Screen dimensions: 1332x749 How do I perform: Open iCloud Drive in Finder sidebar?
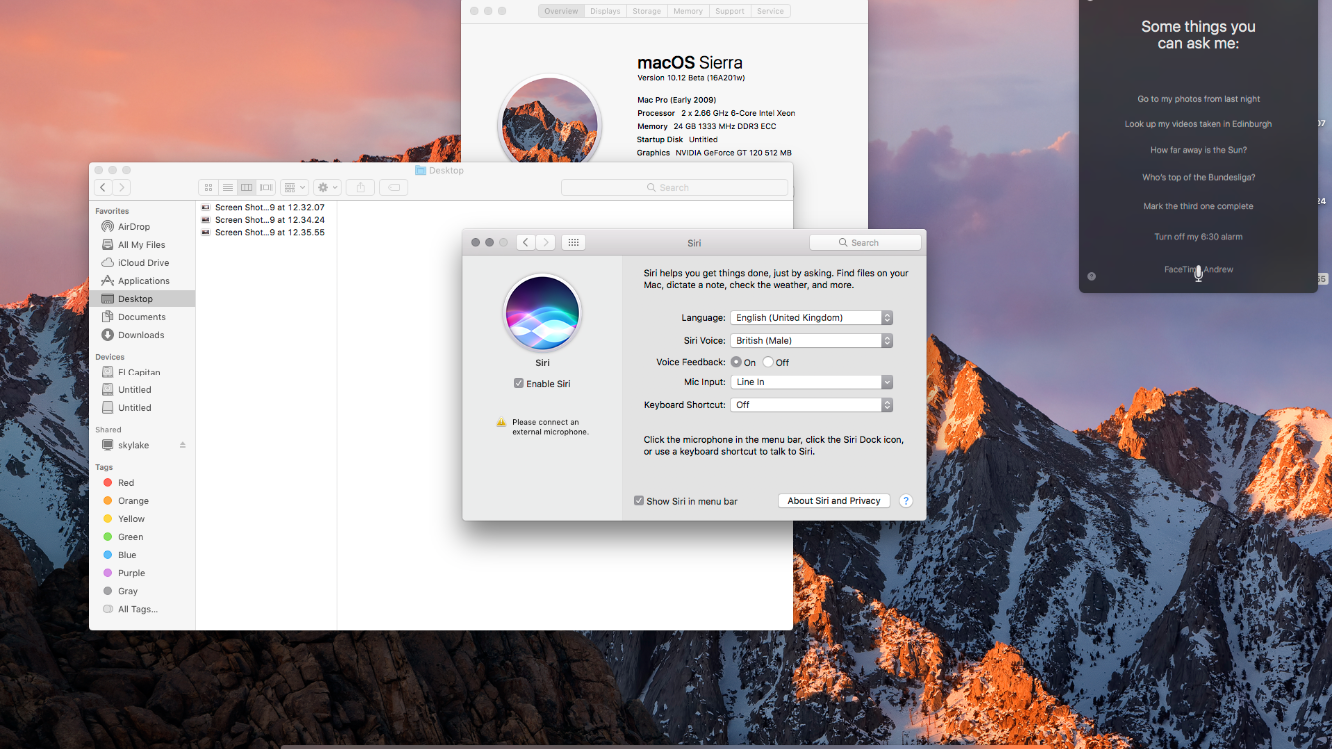coord(142,263)
